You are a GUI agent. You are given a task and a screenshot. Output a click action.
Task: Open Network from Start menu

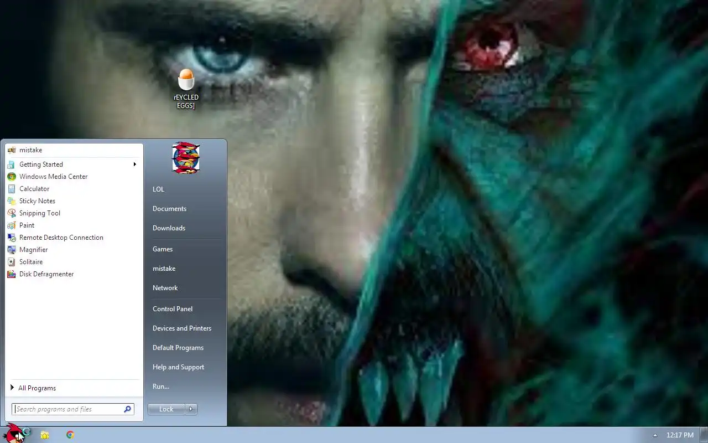(x=165, y=288)
